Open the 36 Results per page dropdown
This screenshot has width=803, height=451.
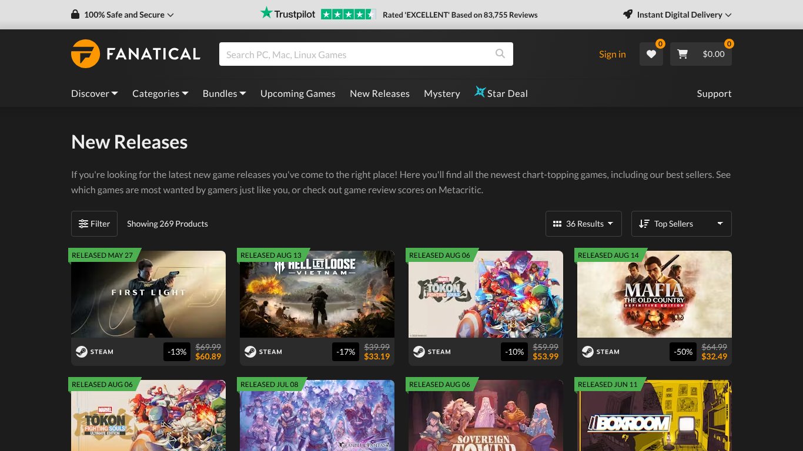(x=584, y=224)
